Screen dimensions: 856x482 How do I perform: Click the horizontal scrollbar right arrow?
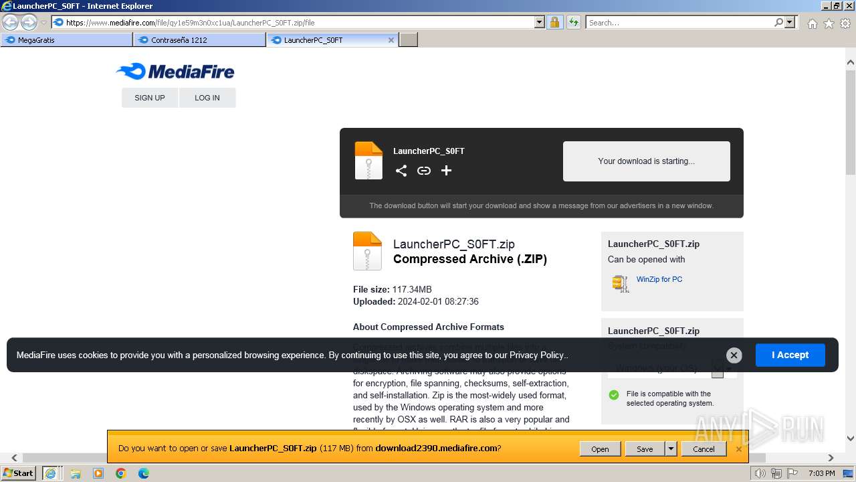click(831, 458)
